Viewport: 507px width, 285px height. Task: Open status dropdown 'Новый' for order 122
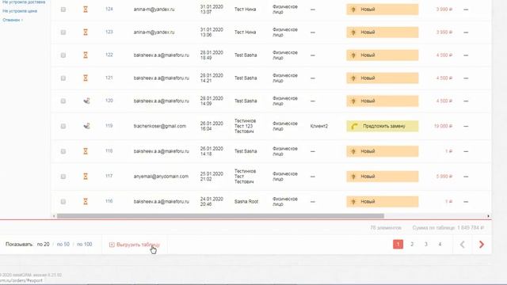pos(382,55)
